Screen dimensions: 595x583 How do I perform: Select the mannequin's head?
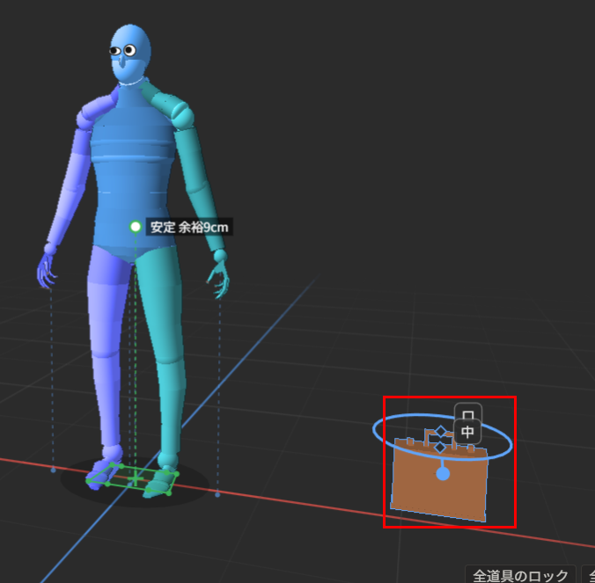coord(130,53)
